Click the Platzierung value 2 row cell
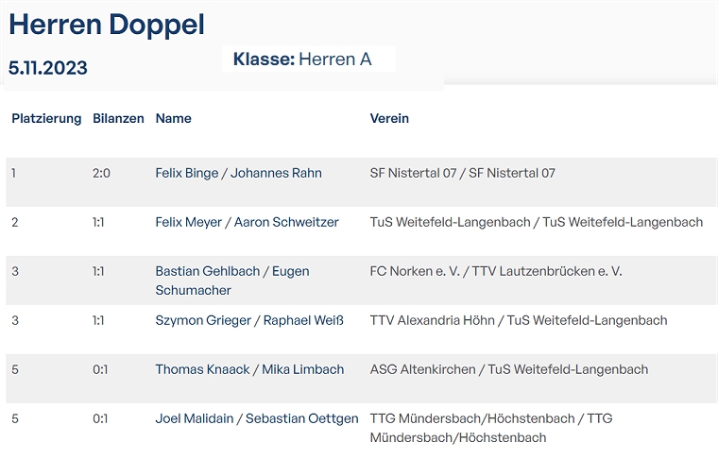This screenshot has width=718, height=459. pyautogui.click(x=15, y=222)
